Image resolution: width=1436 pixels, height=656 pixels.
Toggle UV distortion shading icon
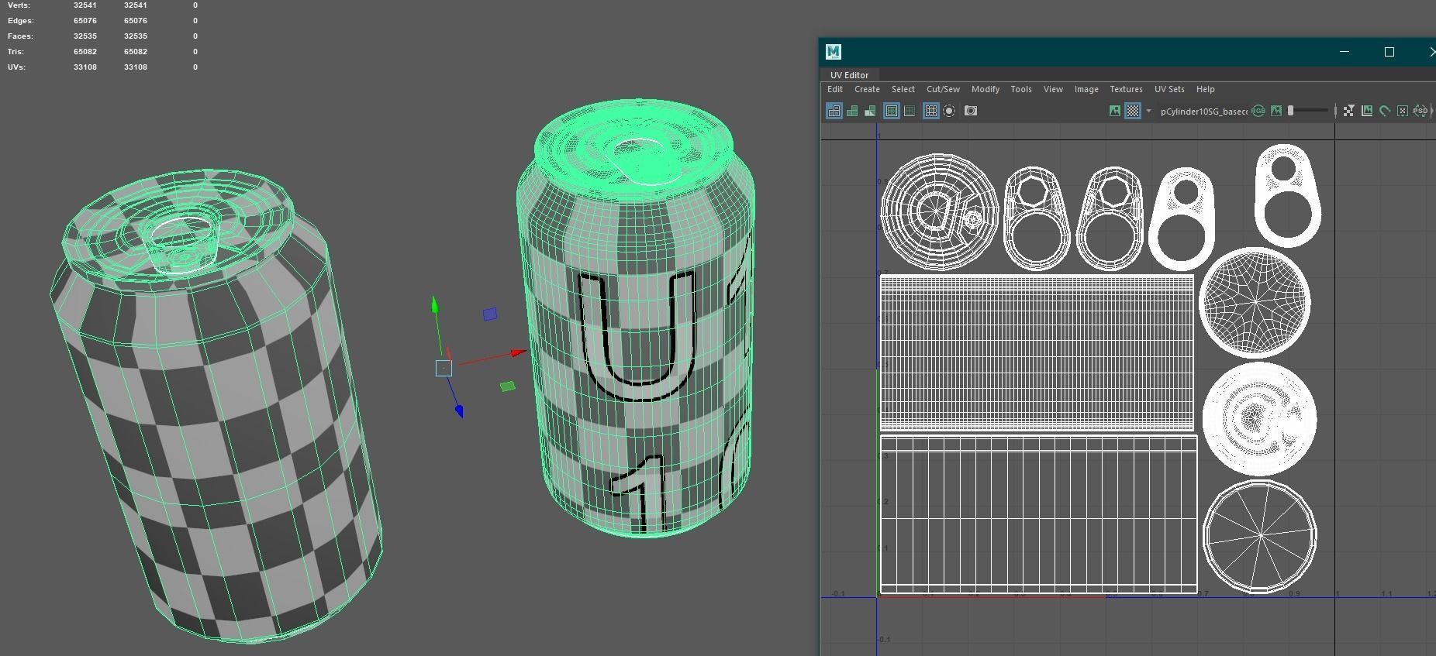click(x=870, y=111)
